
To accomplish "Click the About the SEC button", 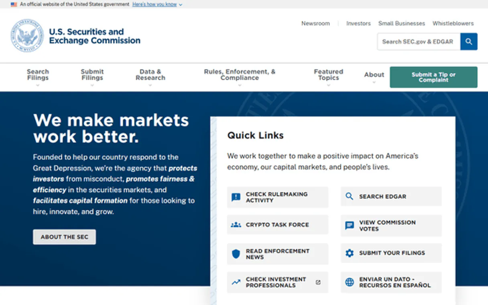I will point(64,237).
